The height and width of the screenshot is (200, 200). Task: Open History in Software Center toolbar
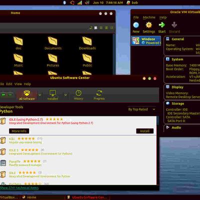[78, 95]
